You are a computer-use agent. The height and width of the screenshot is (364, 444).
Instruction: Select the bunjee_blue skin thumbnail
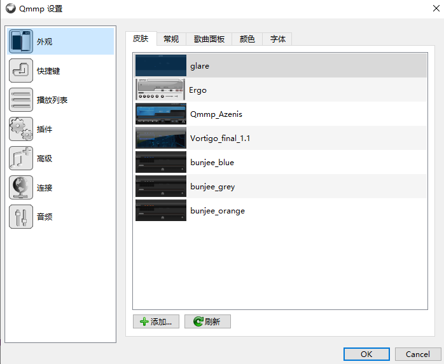coord(161,162)
